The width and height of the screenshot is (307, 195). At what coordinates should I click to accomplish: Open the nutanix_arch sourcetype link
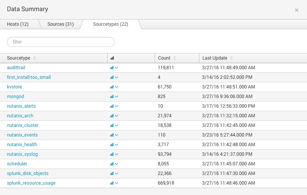(x=20, y=115)
